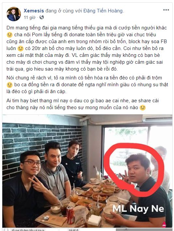174x231 pixels.
Task: Click the smiley emoji after "của nó nào"
Action: pos(143,108)
